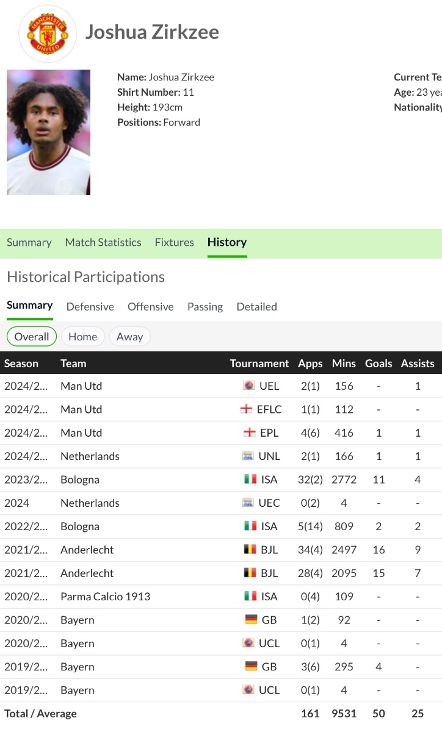Click the Belgium flag in first Anderlecht row

tap(250, 550)
